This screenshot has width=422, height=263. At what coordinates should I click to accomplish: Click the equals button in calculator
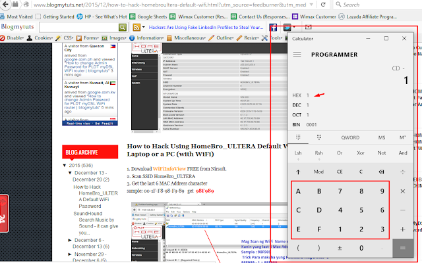tap(403, 248)
